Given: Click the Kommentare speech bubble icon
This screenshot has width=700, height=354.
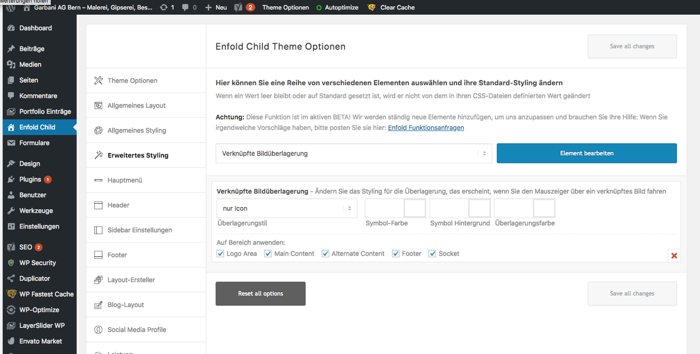Looking at the screenshot, I should (x=11, y=96).
